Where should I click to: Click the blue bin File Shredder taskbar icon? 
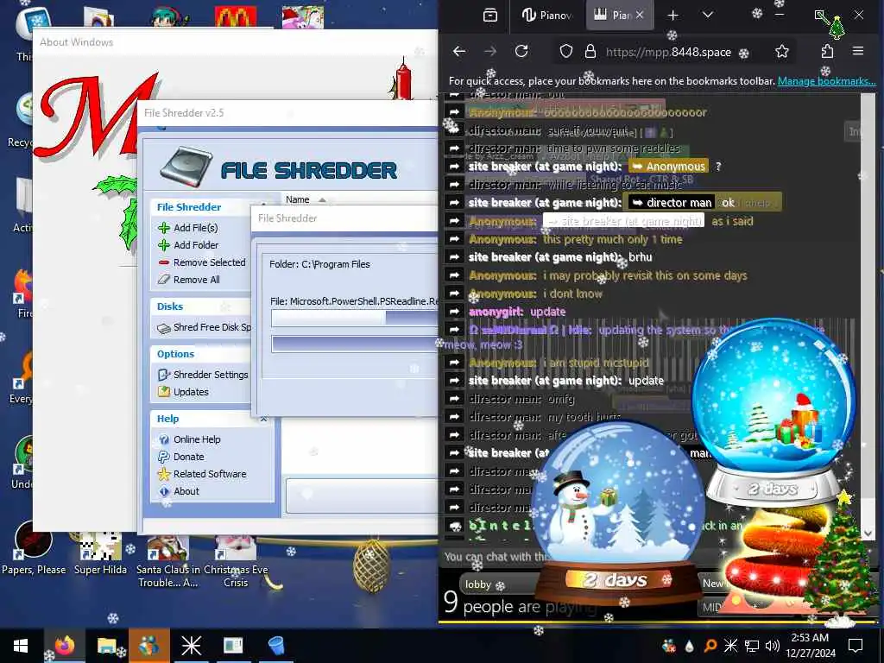pyautogui.click(x=275, y=646)
